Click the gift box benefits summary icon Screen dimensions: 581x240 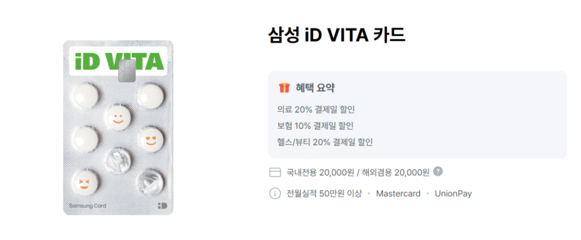pos(284,88)
